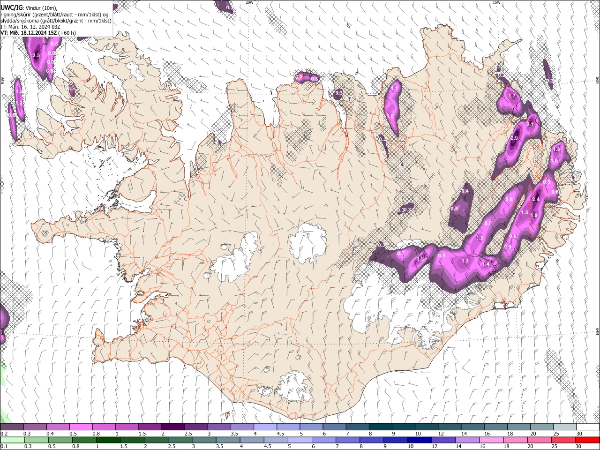
Task: Click the light lavender swatch labeled 4 in the upper legend row
Action: pos(265,427)
